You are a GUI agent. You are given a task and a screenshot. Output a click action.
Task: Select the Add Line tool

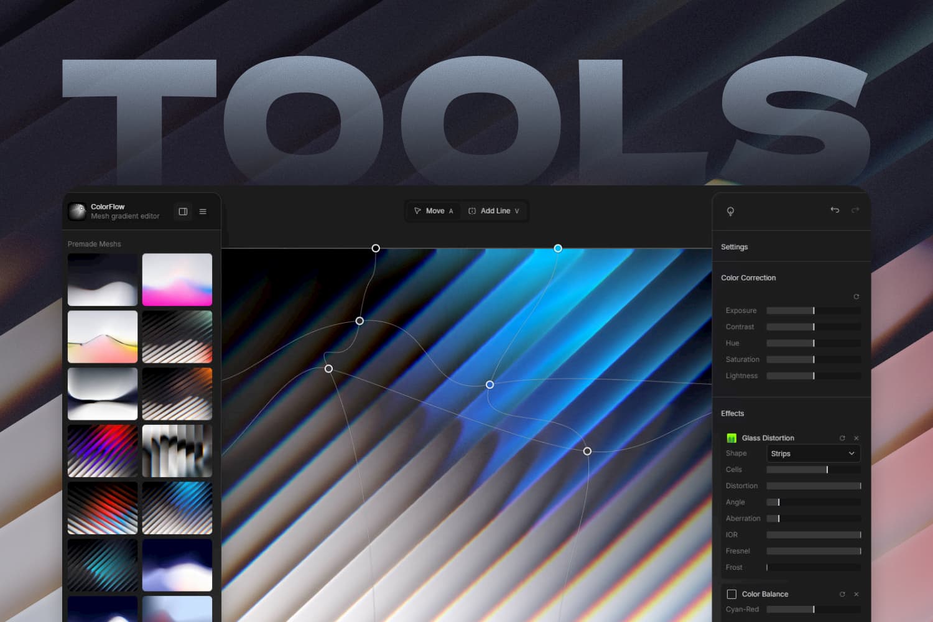pyautogui.click(x=494, y=211)
